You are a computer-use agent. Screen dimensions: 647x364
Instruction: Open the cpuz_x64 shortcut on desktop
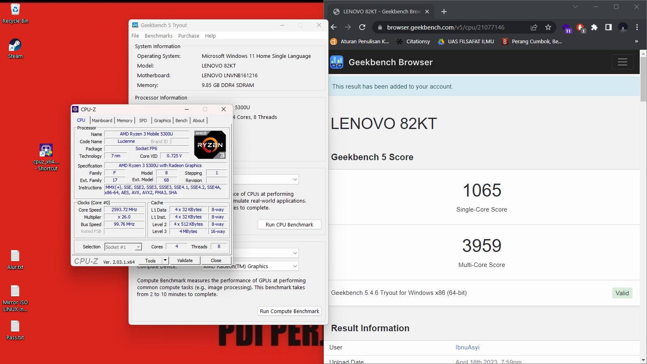(x=46, y=157)
